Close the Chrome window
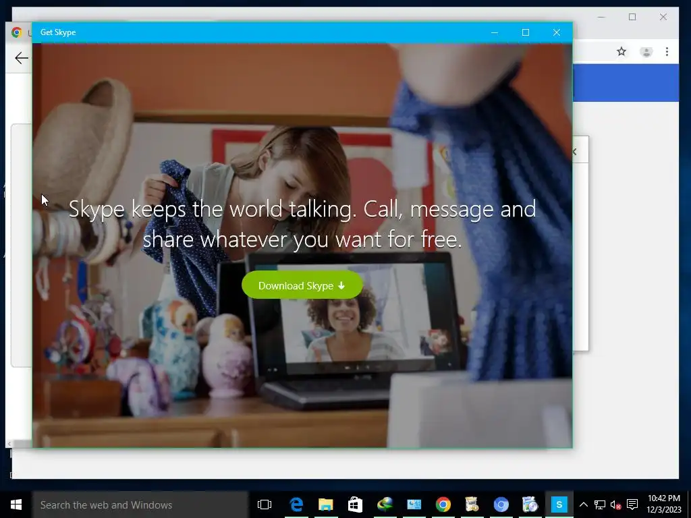This screenshot has height=518, width=691. [663, 17]
